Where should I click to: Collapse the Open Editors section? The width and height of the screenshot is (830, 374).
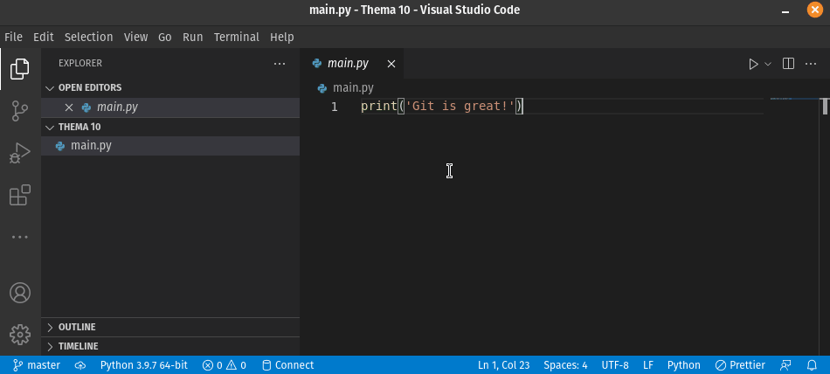pyautogui.click(x=89, y=87)
